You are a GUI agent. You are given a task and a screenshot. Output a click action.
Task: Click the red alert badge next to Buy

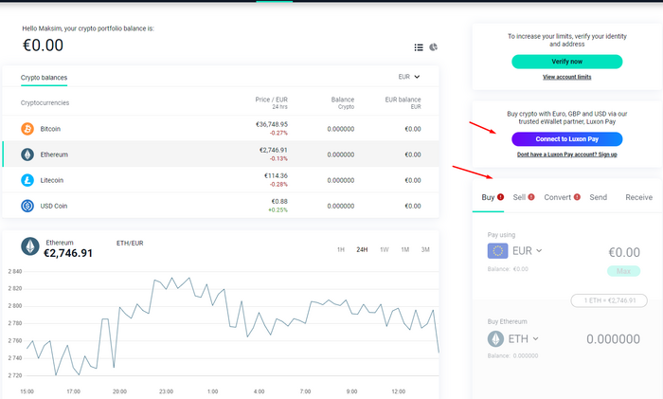[x=501, y=197]
